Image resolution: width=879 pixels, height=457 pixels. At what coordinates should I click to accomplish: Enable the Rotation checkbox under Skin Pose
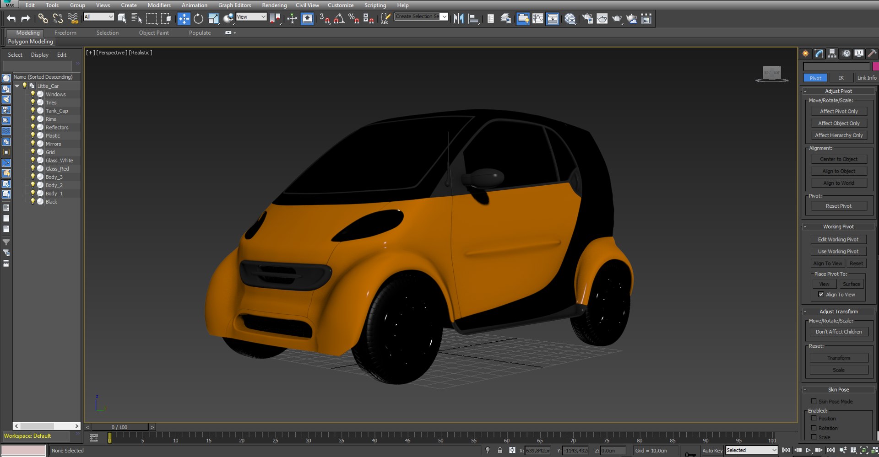coord(814,428)
